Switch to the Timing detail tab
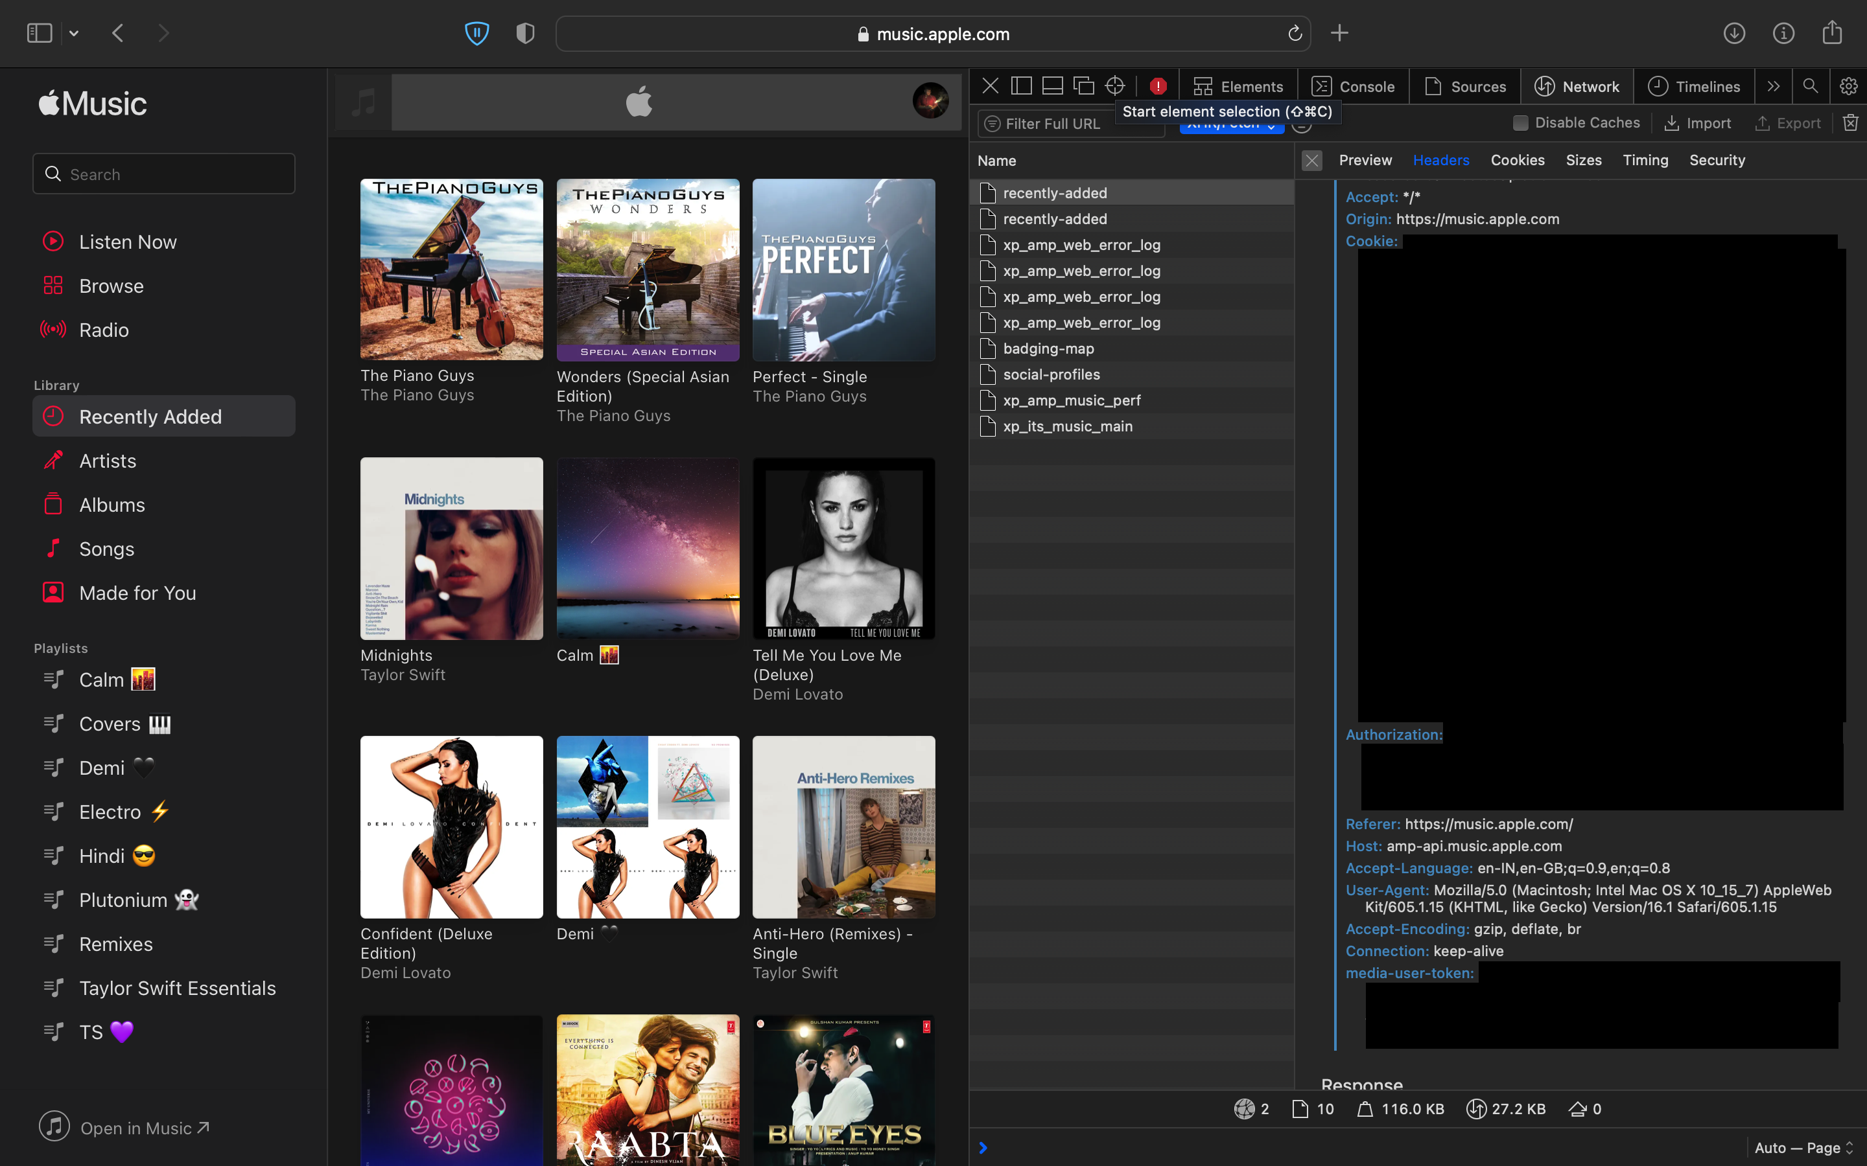Screen dimensions: 1867x1166 (x=1645, y=161)
